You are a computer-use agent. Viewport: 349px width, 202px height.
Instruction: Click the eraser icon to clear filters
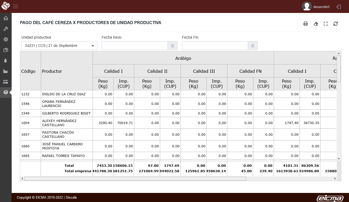pyautogui.click(x=316, y=24)
